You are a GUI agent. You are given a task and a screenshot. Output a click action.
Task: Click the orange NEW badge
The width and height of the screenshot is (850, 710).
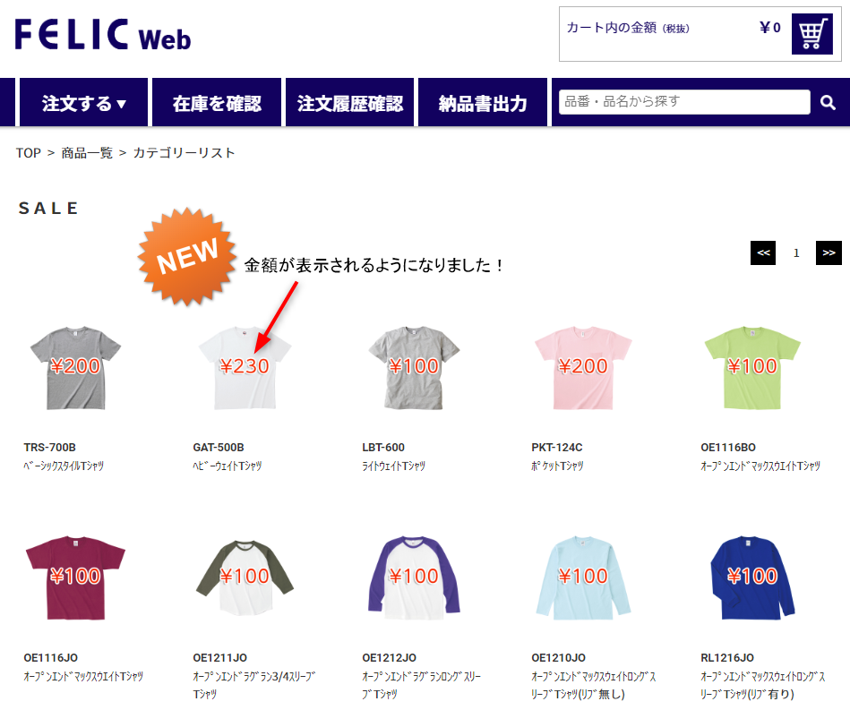(x=187, y=256)
